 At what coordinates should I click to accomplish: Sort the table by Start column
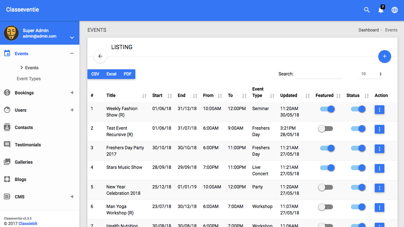(162, 96)
